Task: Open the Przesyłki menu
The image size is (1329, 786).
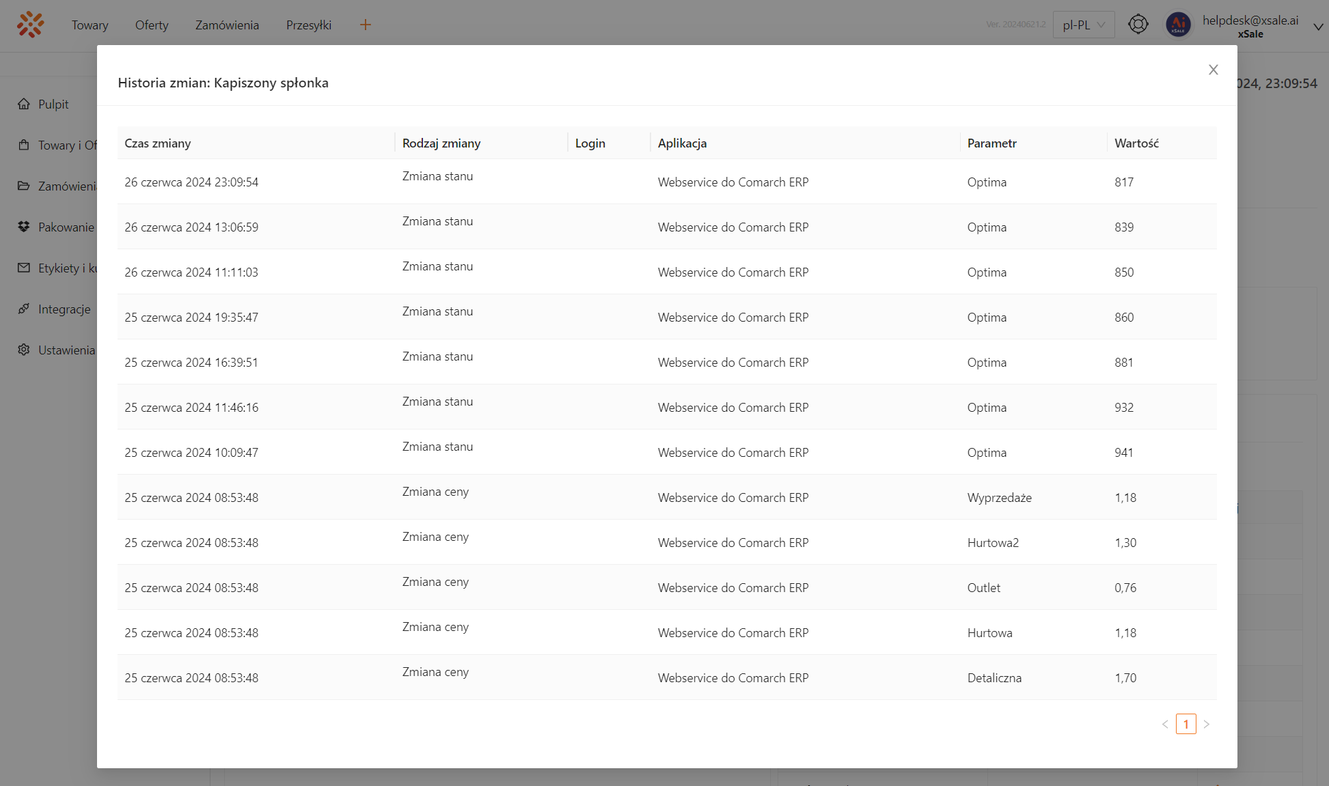Action: point(309,25)
